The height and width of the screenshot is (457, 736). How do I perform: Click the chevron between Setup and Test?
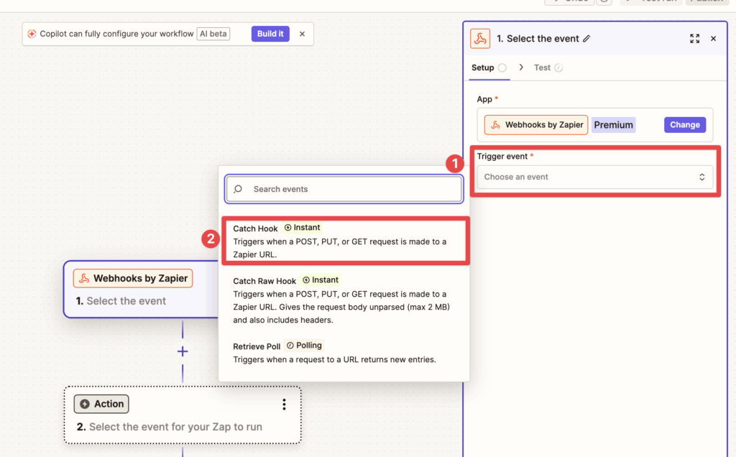520,67
